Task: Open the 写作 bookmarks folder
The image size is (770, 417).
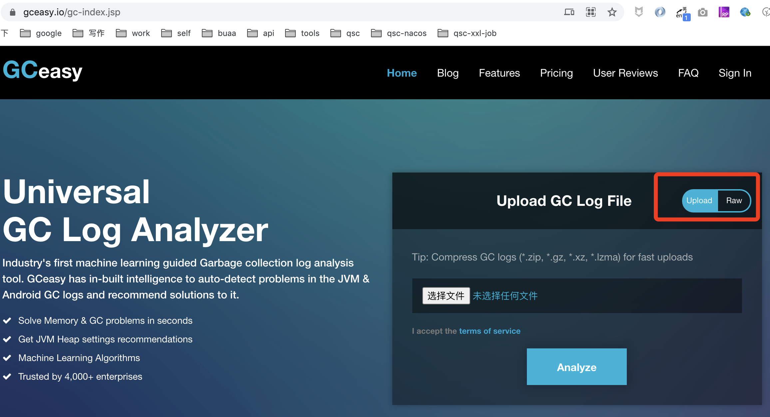Action: coord(89,33)
